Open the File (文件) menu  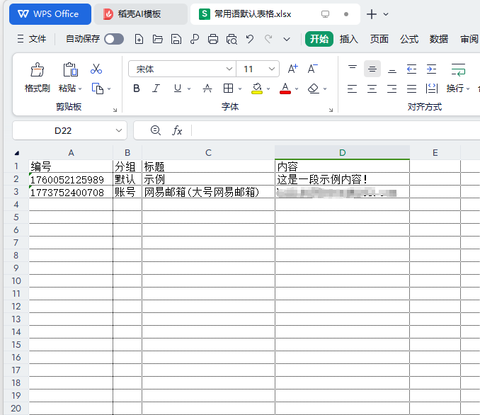[x=32, y=39]
